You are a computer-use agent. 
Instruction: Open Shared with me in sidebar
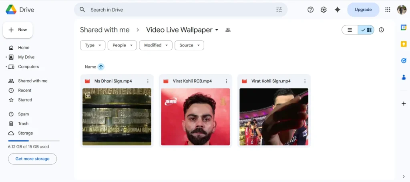pyautogui.click(x=33, y=81)
